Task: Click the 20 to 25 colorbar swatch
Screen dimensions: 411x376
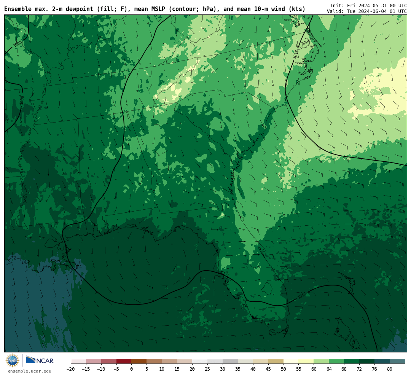Action: (200, 362)
